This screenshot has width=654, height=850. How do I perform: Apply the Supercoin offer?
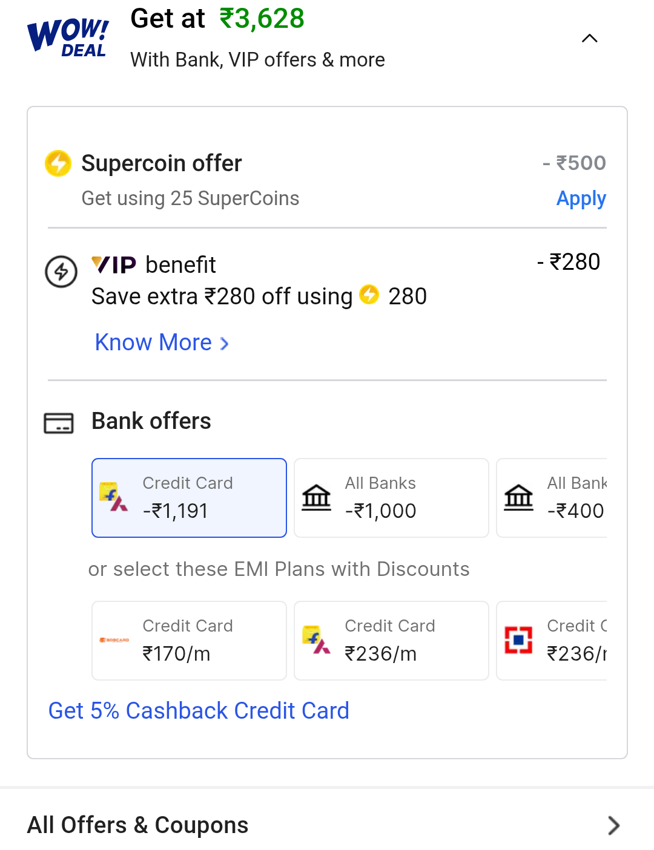tap(581, 198)
